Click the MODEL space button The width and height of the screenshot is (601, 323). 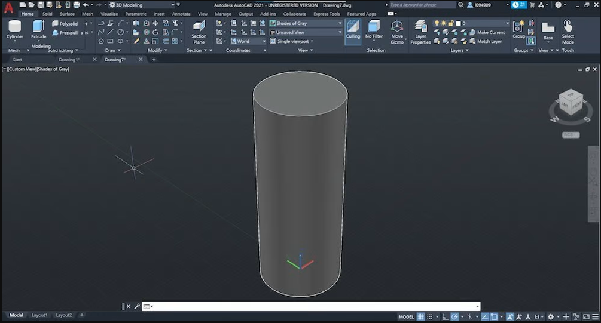406,317
